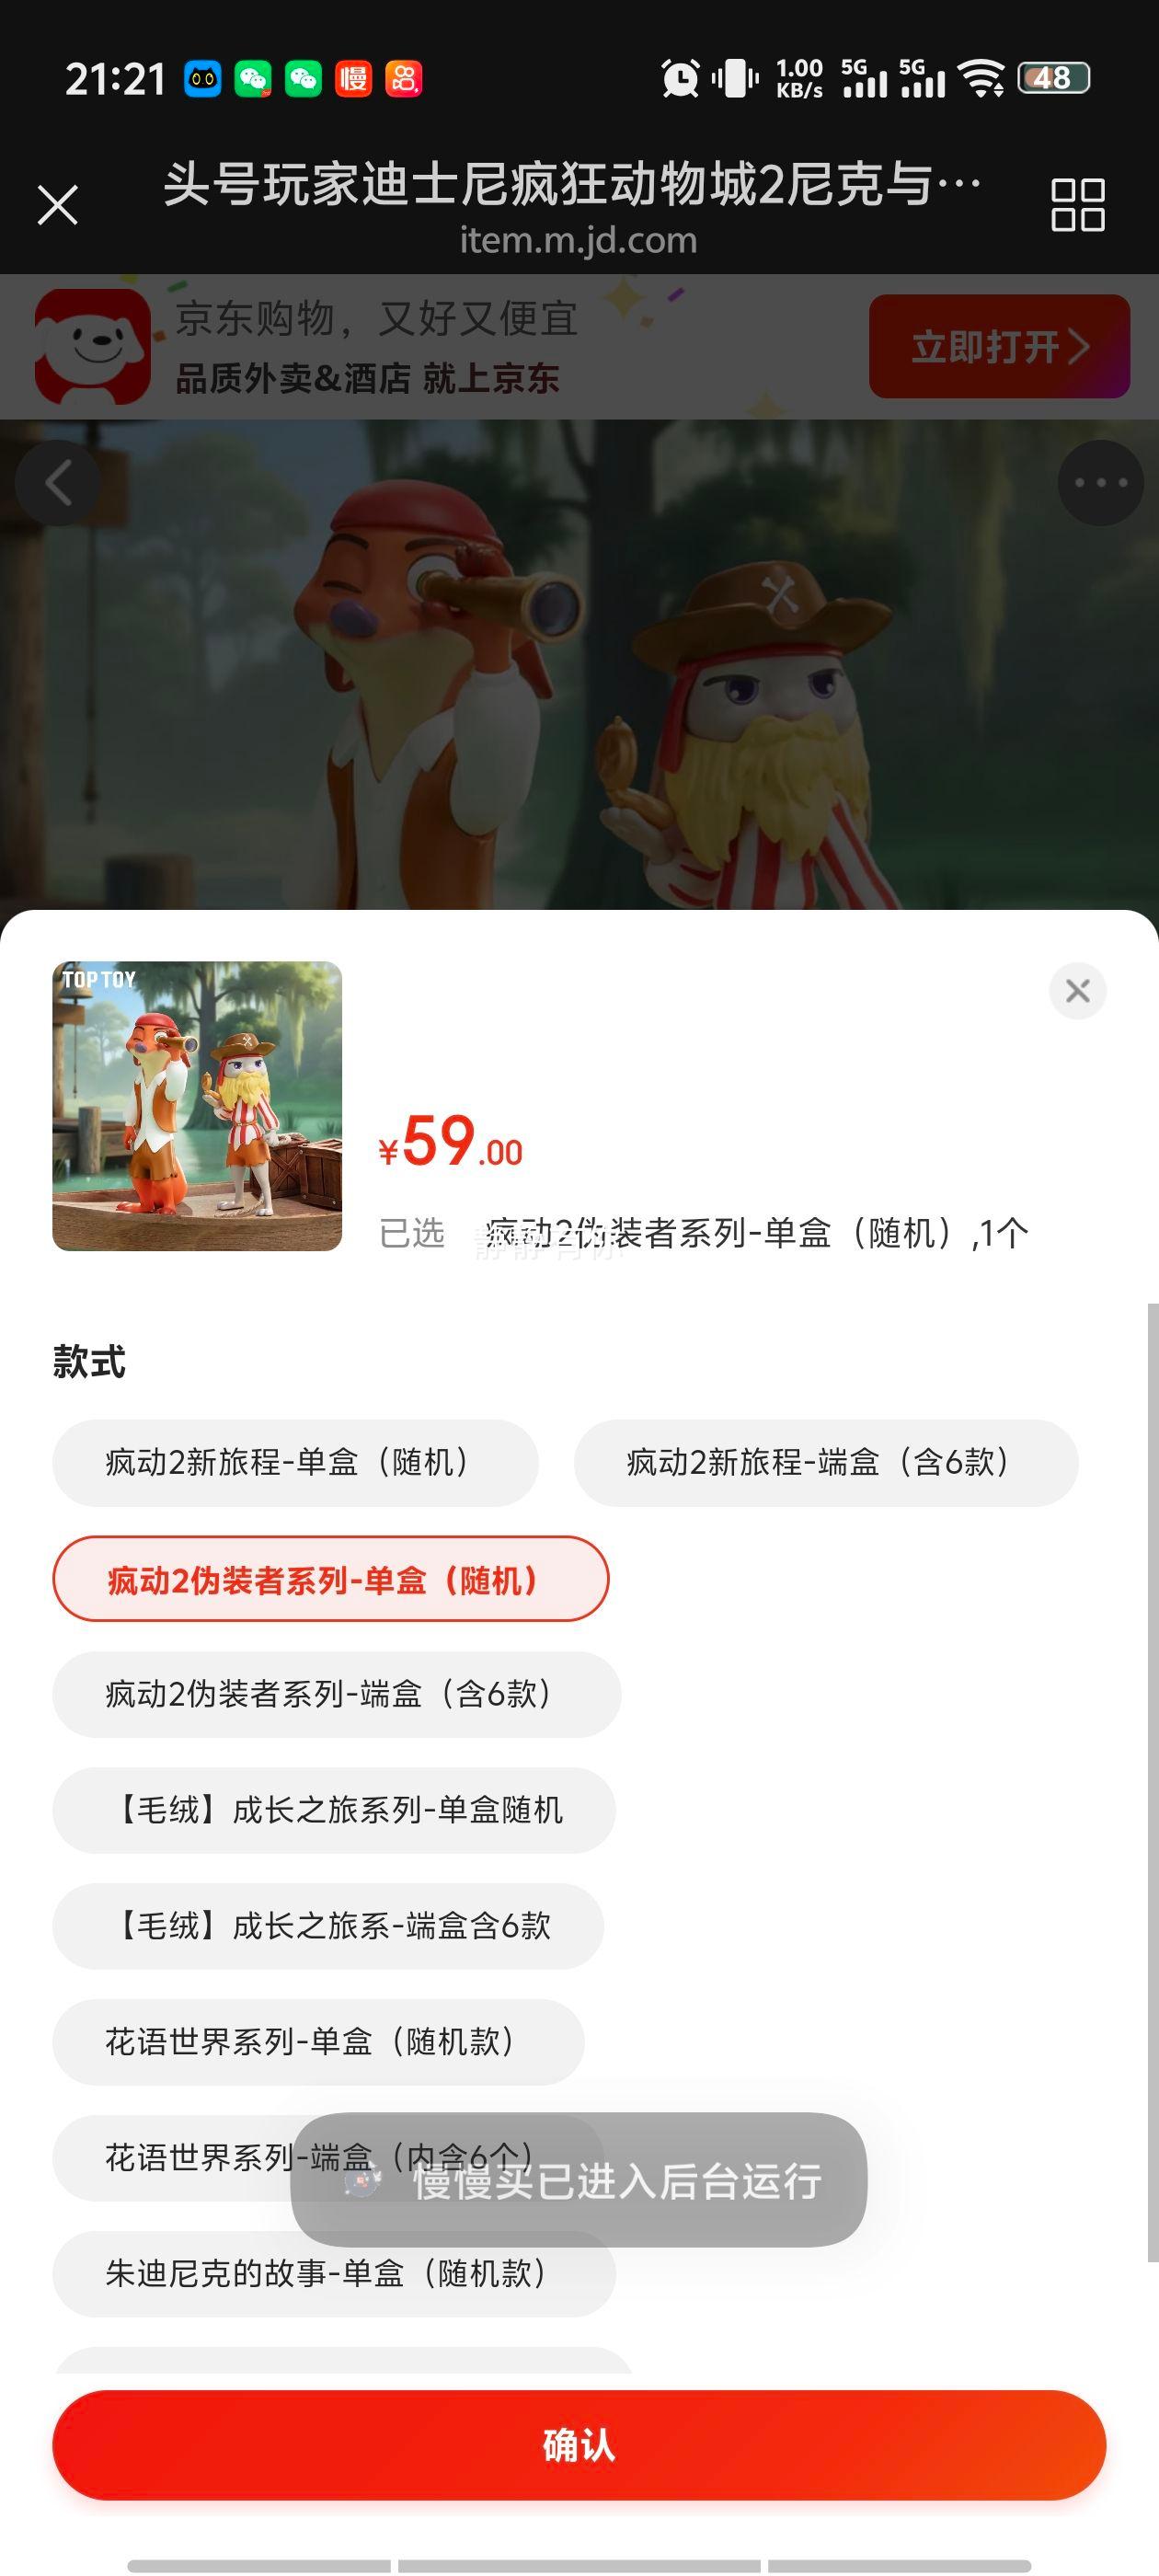Image resolution: width=1159 pixels, height=2576 pixels.
Task: Close the browser page with X icon
Action: pyautogui.click(x=57, y=205)
